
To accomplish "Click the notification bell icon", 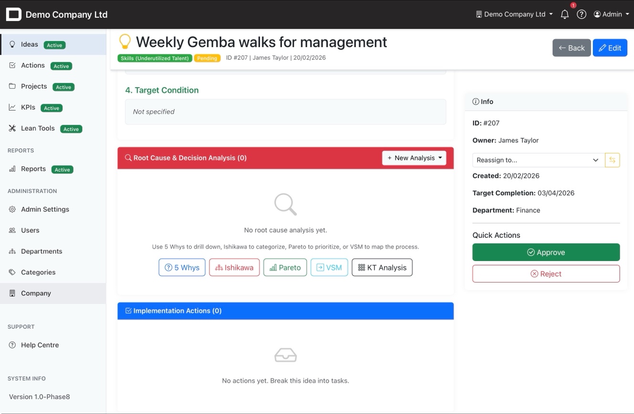I will (x=565, y=14).
